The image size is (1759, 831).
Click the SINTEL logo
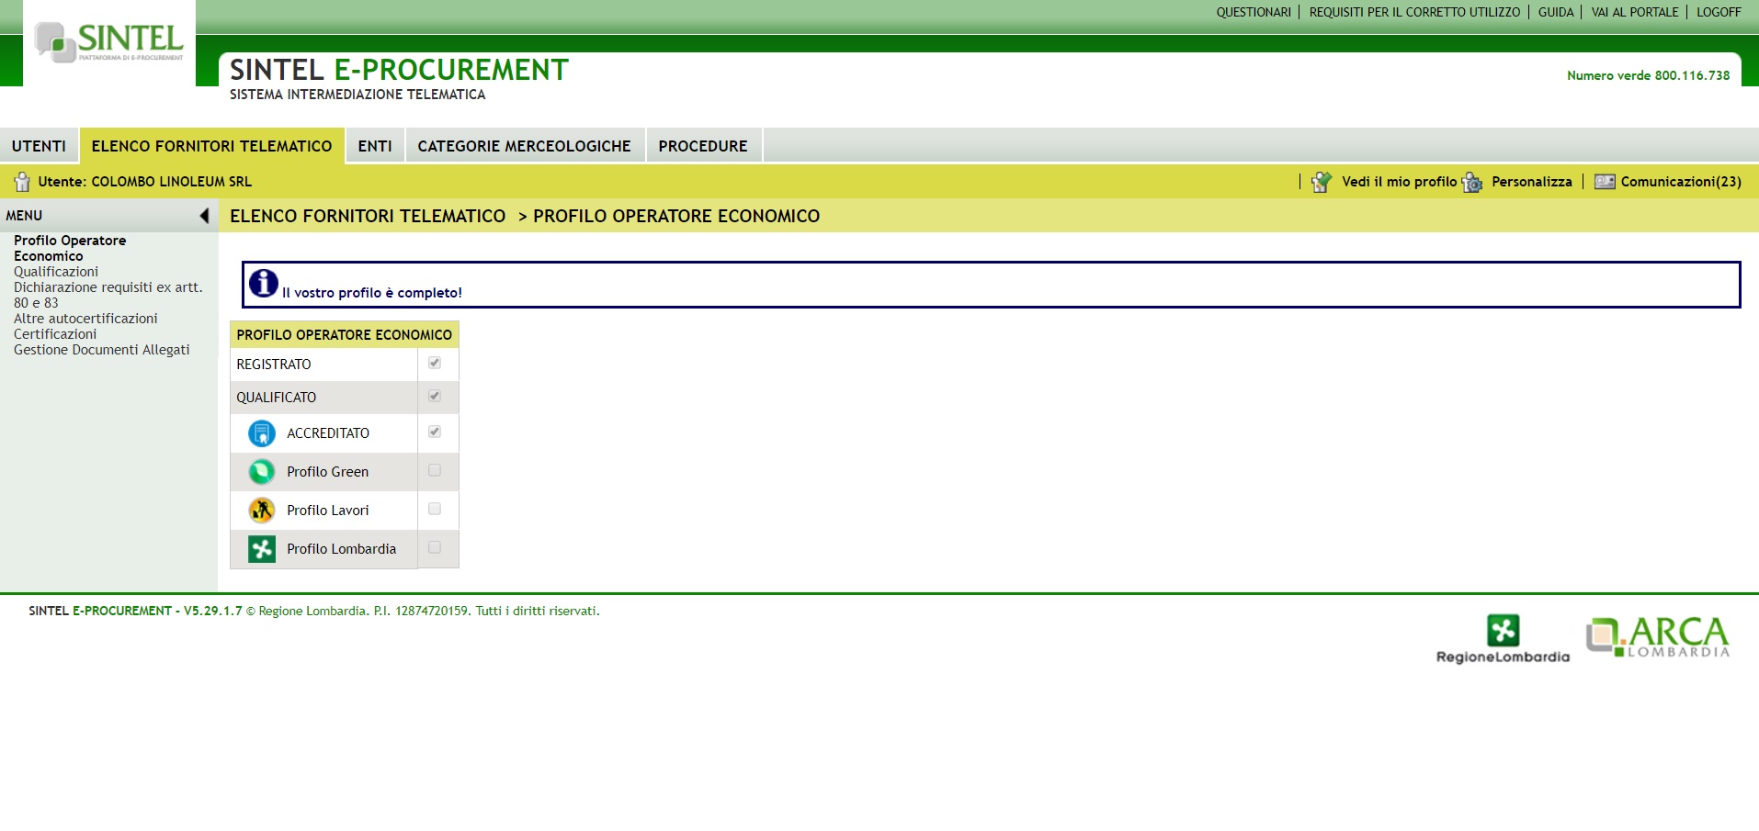pyautogui.click(x=109, y=42)
